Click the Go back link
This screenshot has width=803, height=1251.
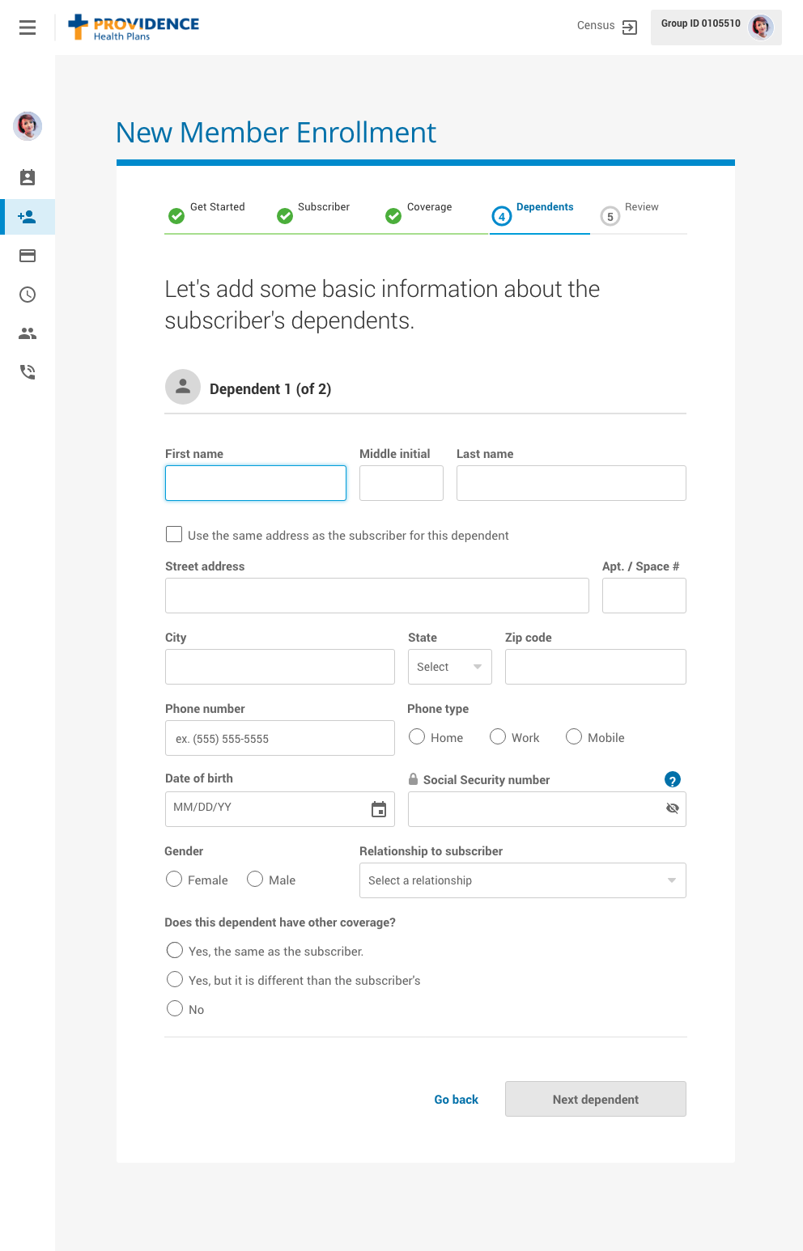click(457, 1100)
